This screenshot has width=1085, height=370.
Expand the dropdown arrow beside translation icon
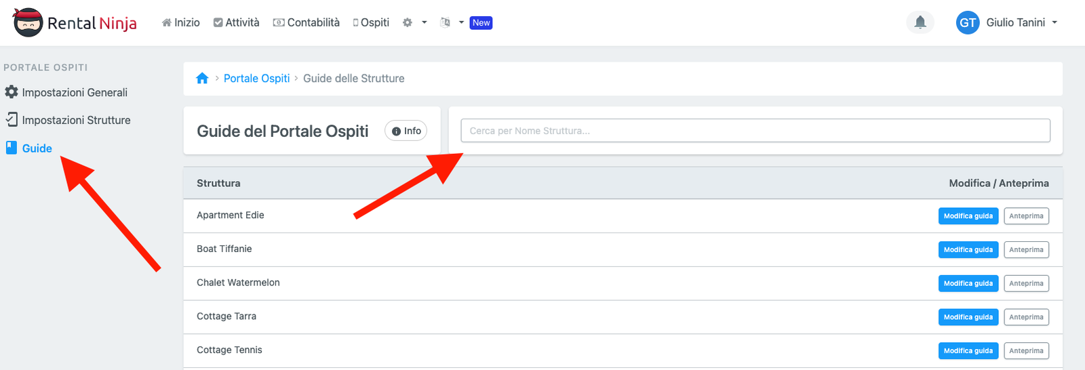(461, 22)
